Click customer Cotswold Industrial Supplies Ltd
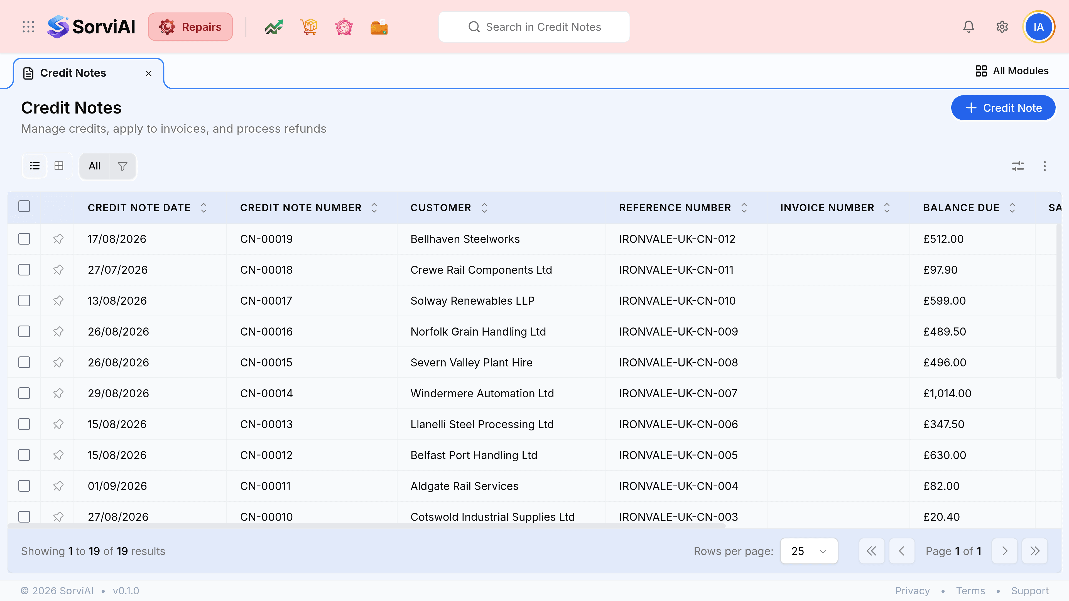 click(x=492, y=517)
